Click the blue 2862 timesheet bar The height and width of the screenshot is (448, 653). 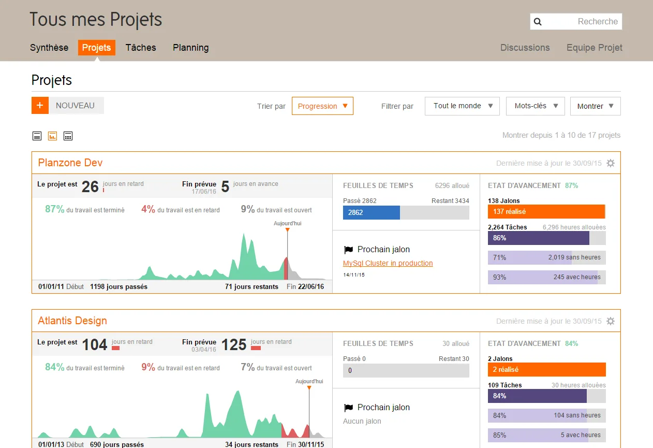[x=372, y=212]
